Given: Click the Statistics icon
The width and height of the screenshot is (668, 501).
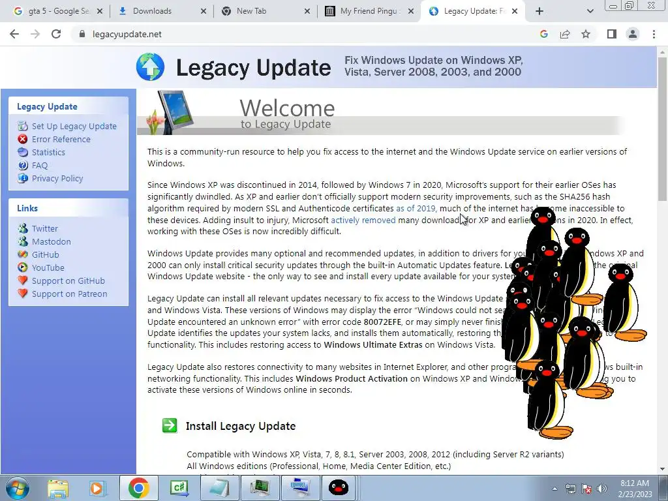Looking at the screenshot, I should click(23, 152).
